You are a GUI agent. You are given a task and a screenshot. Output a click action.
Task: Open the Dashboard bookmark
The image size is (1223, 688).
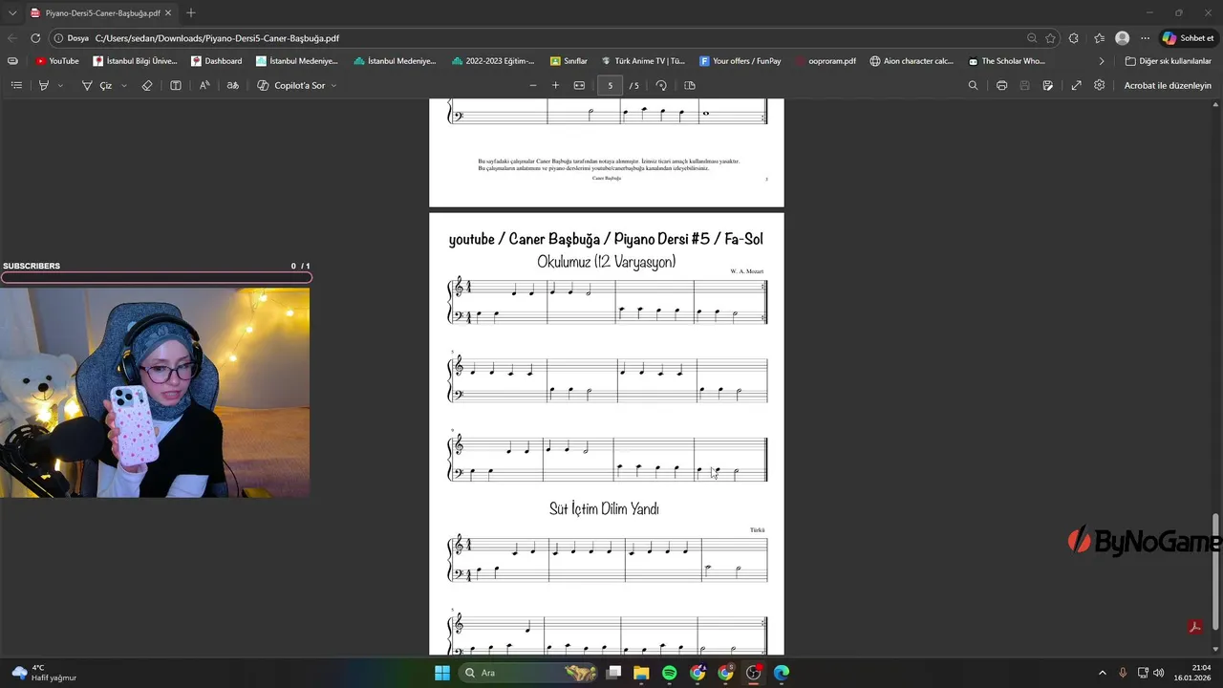[216, 61]
